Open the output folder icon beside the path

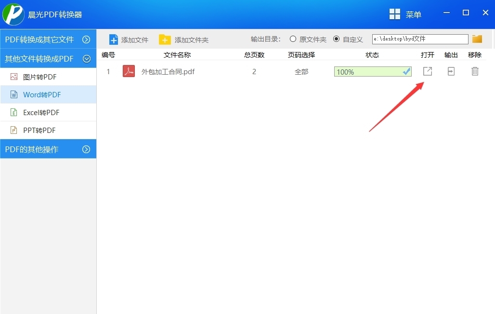pyautogui.click(x=477, y=39)
